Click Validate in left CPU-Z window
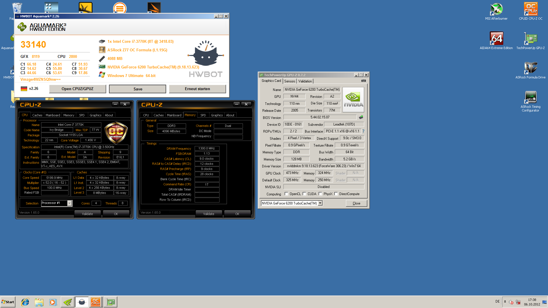Screen dimensions: 548x308 [x=87, y=214]
